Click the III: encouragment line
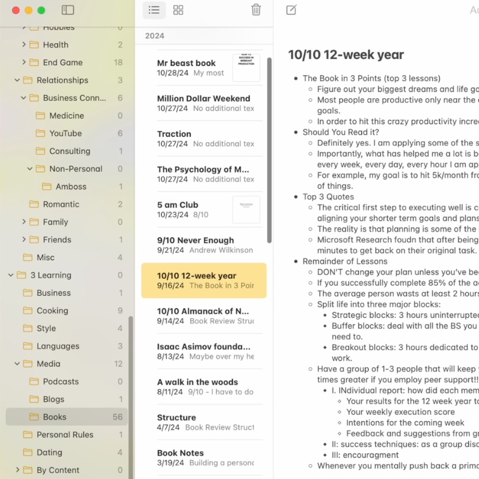The height and width of the screenshot is (479, 479). click(x=365, y=455)
